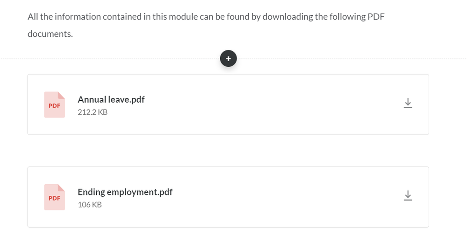Image resolution: width=467 pixels, height=243 pixels.
Task: Click "PDF" at end of paragraph's first line
Action: [375, 17]
